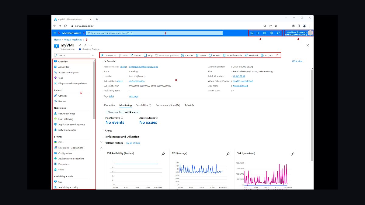Image resolution: width=365 pixels, height=205 pixels.
Task: Switch to the Tutorials tab
Action: tap(189, 105)
